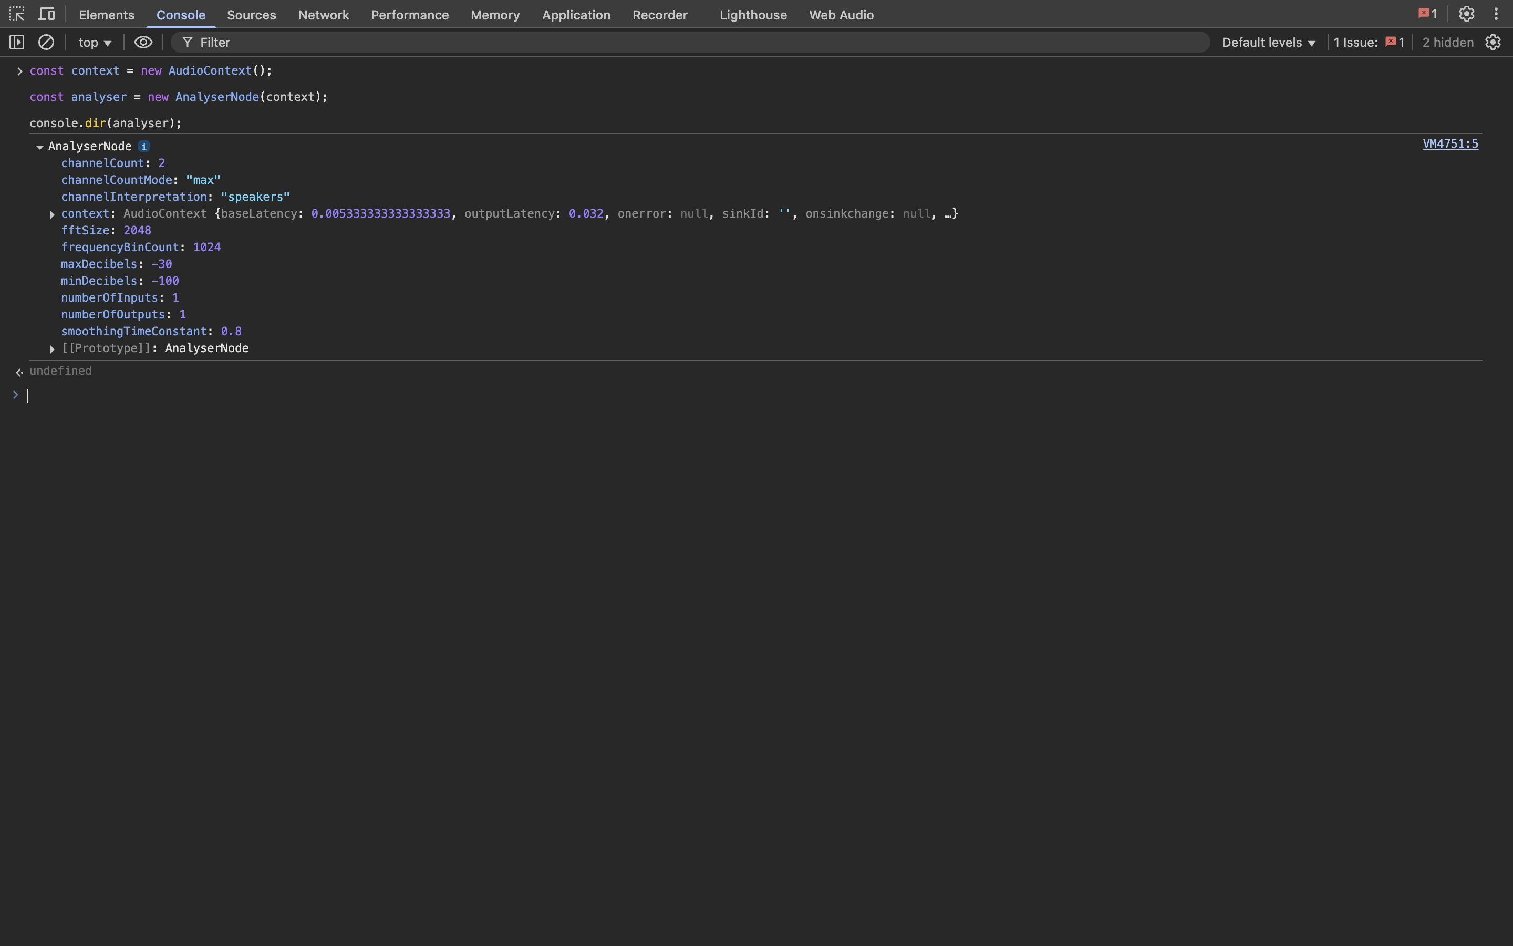Click into the console Filter field

[x=688, y=42]
